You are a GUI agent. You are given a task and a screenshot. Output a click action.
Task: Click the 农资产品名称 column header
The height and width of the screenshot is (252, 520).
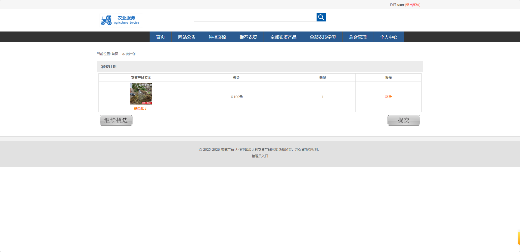coord(141,78)
